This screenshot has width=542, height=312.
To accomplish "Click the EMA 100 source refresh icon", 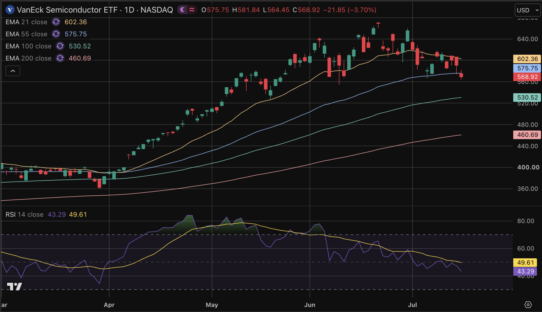I will coord(60,46).
